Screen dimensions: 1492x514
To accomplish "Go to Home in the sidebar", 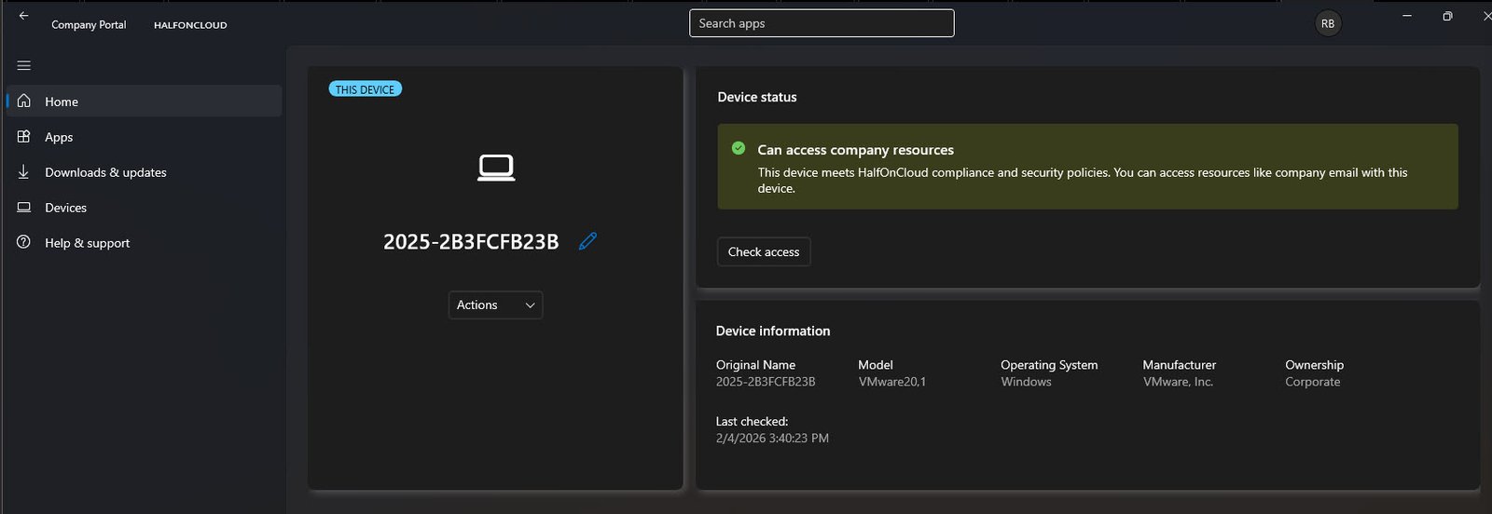I will 62,101.
